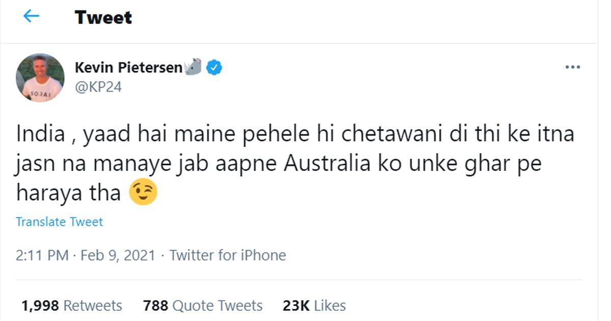
Task: Open the Twitter for iPhone source link
Action: click(x=228, y=255)
